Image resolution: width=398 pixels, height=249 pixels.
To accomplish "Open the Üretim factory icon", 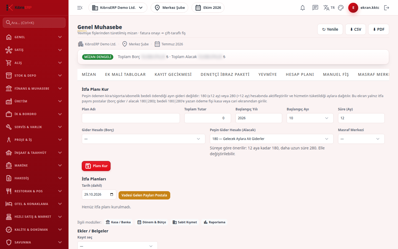I will coord(9,101).
